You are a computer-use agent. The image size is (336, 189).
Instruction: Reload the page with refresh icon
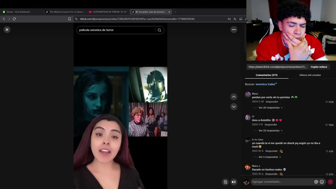click(x=14, y=19)
